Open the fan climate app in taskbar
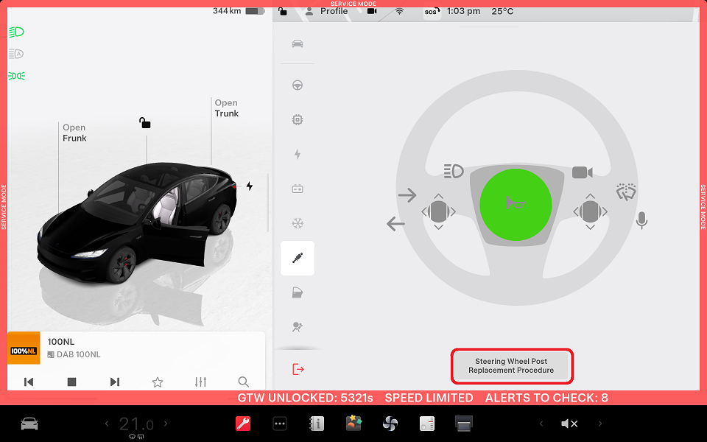Image resolution: width=707 pixels, height=442 pixels. 390,424
